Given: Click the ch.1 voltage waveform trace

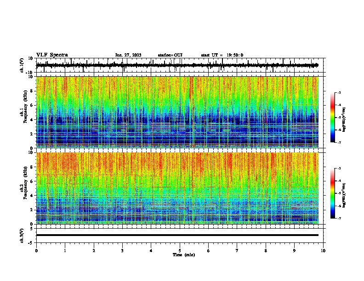Looking at the screenshot, I should click(x=177, y=65).
